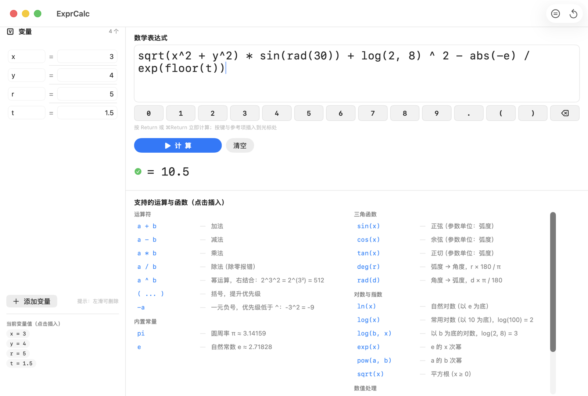The image size is (588, 396).
Task: Insert the e constant
Action: (x=139, y=347)
